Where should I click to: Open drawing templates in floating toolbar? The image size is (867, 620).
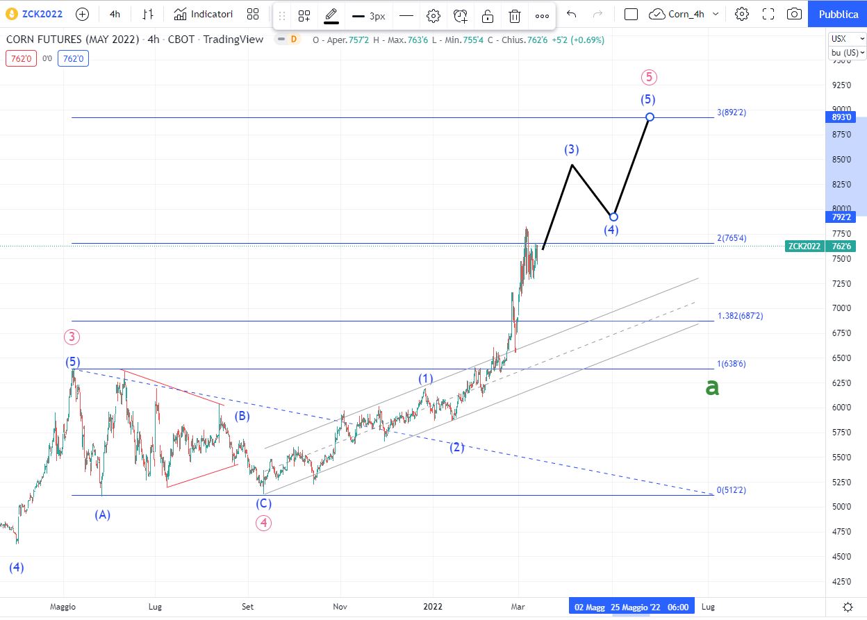(x=304, y=15)
